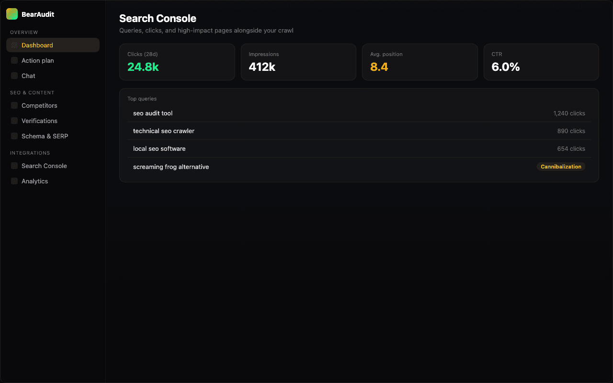Viewport: 613px width, 383px height.
Task: Click the OVERVIEW section label
Action: click(x=24, y=33)
